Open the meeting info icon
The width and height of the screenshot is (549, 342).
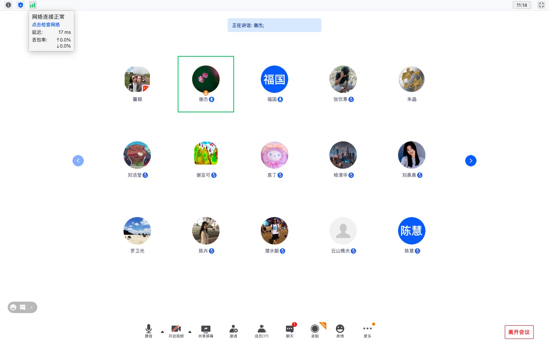(8, 5)
